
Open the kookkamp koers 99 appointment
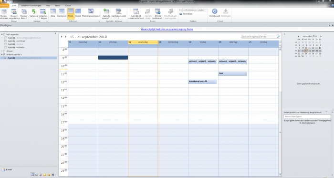pos(202,82)
